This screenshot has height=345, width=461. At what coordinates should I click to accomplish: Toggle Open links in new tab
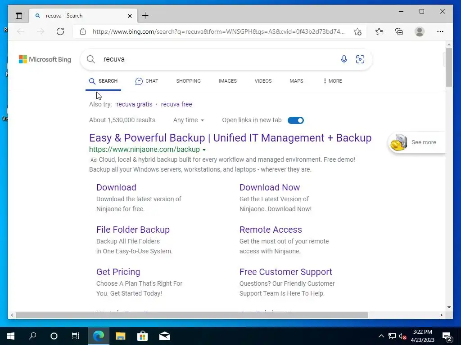[295, 120]
